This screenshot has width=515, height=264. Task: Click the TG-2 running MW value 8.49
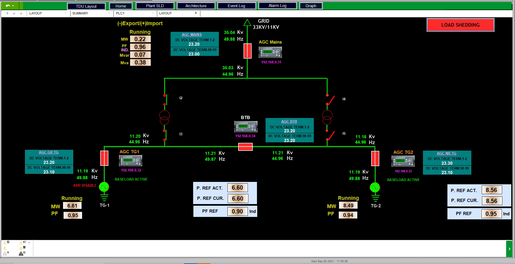[348, 205]
